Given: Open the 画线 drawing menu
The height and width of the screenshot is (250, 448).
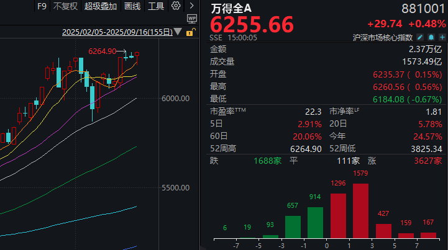Looking at the screenshot, I should (132, 6).
